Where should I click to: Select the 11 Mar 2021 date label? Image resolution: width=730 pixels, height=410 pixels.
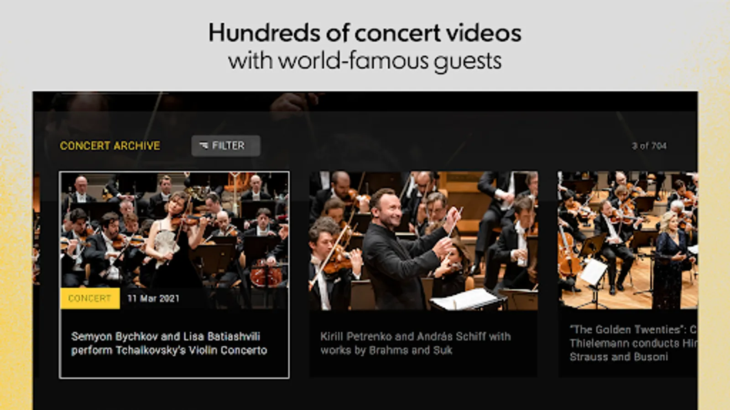click(153, 298)
